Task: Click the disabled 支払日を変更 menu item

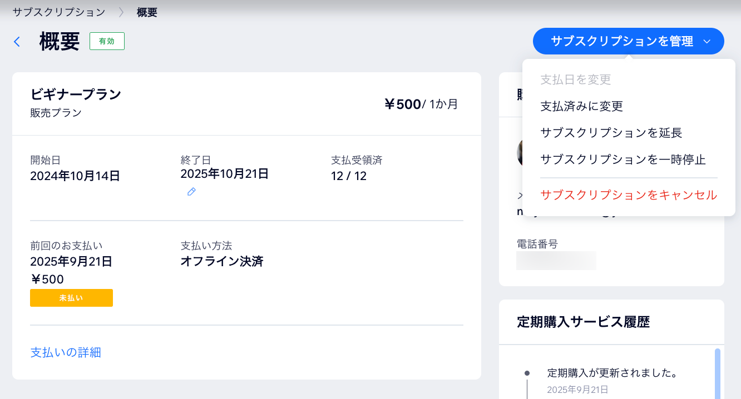Action: (x=576, y=80)
